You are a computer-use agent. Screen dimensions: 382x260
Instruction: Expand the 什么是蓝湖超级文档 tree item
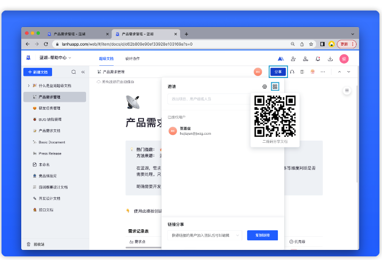click(29, 85)
